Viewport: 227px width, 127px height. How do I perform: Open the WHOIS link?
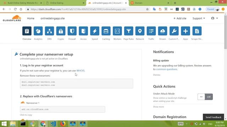(81, 71)
